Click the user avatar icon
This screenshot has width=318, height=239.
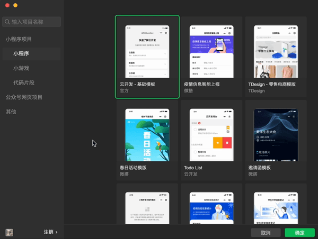point(10,233)
